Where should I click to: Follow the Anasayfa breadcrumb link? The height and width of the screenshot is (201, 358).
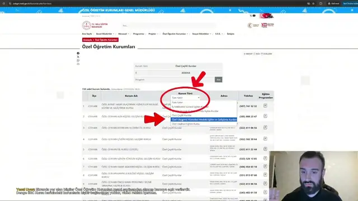(87, 40)
